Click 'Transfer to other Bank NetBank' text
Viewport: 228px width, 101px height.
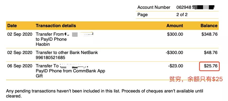67,53
